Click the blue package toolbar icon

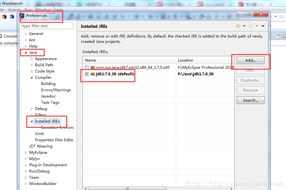coord(12,17)
